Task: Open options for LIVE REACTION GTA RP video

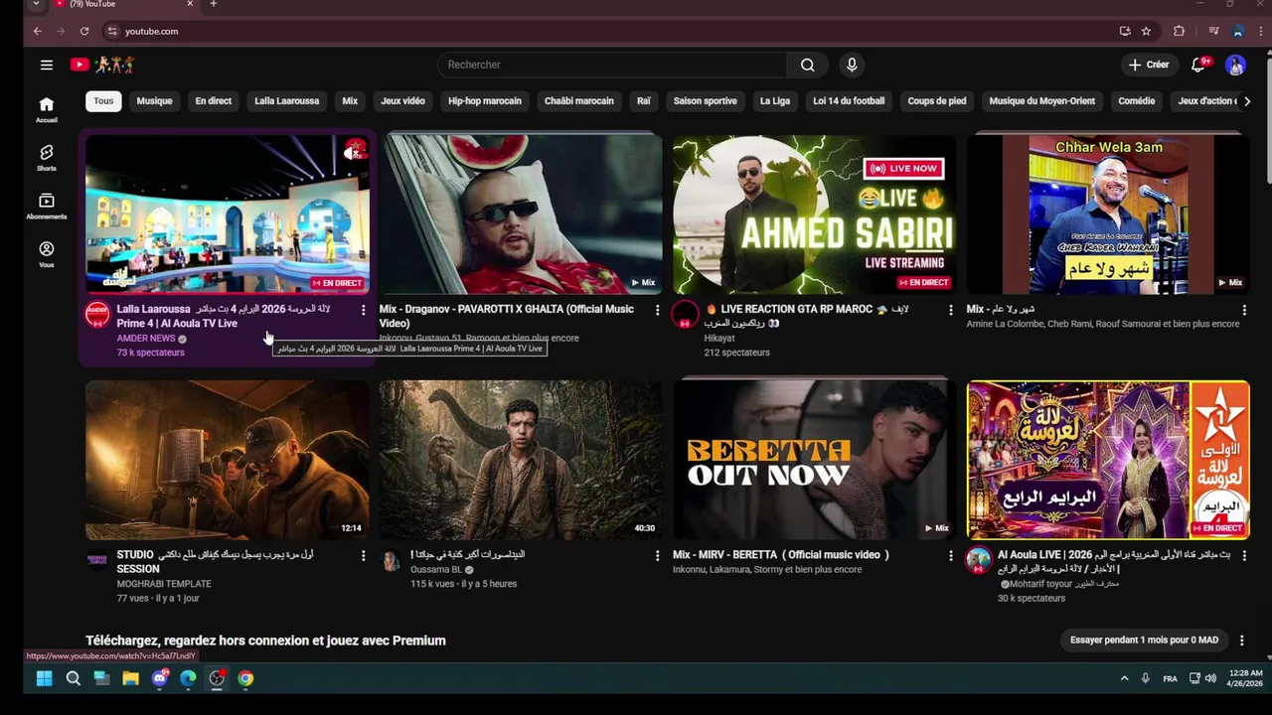Action: (950, 310)
